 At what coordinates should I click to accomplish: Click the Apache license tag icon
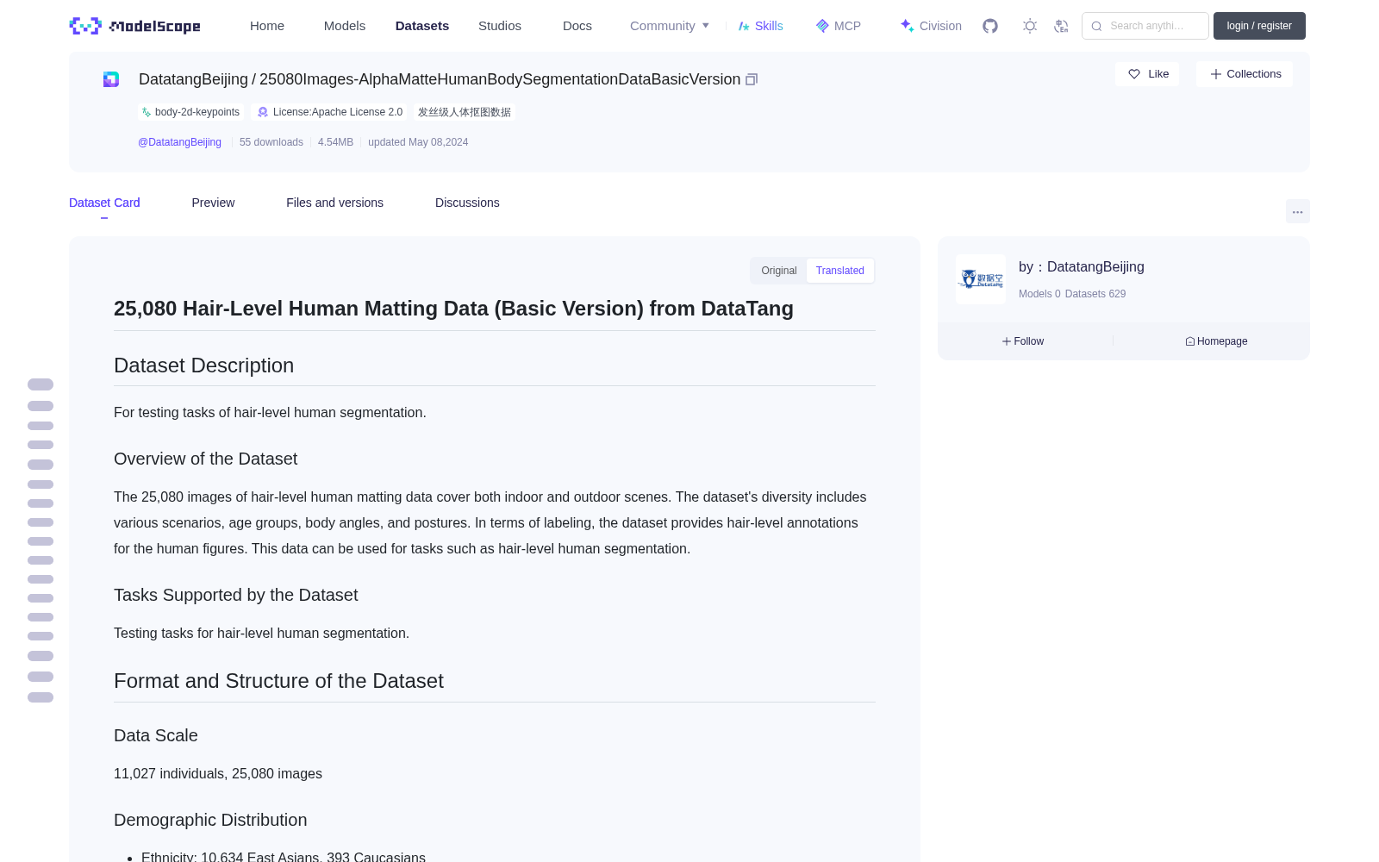(263, 112)
